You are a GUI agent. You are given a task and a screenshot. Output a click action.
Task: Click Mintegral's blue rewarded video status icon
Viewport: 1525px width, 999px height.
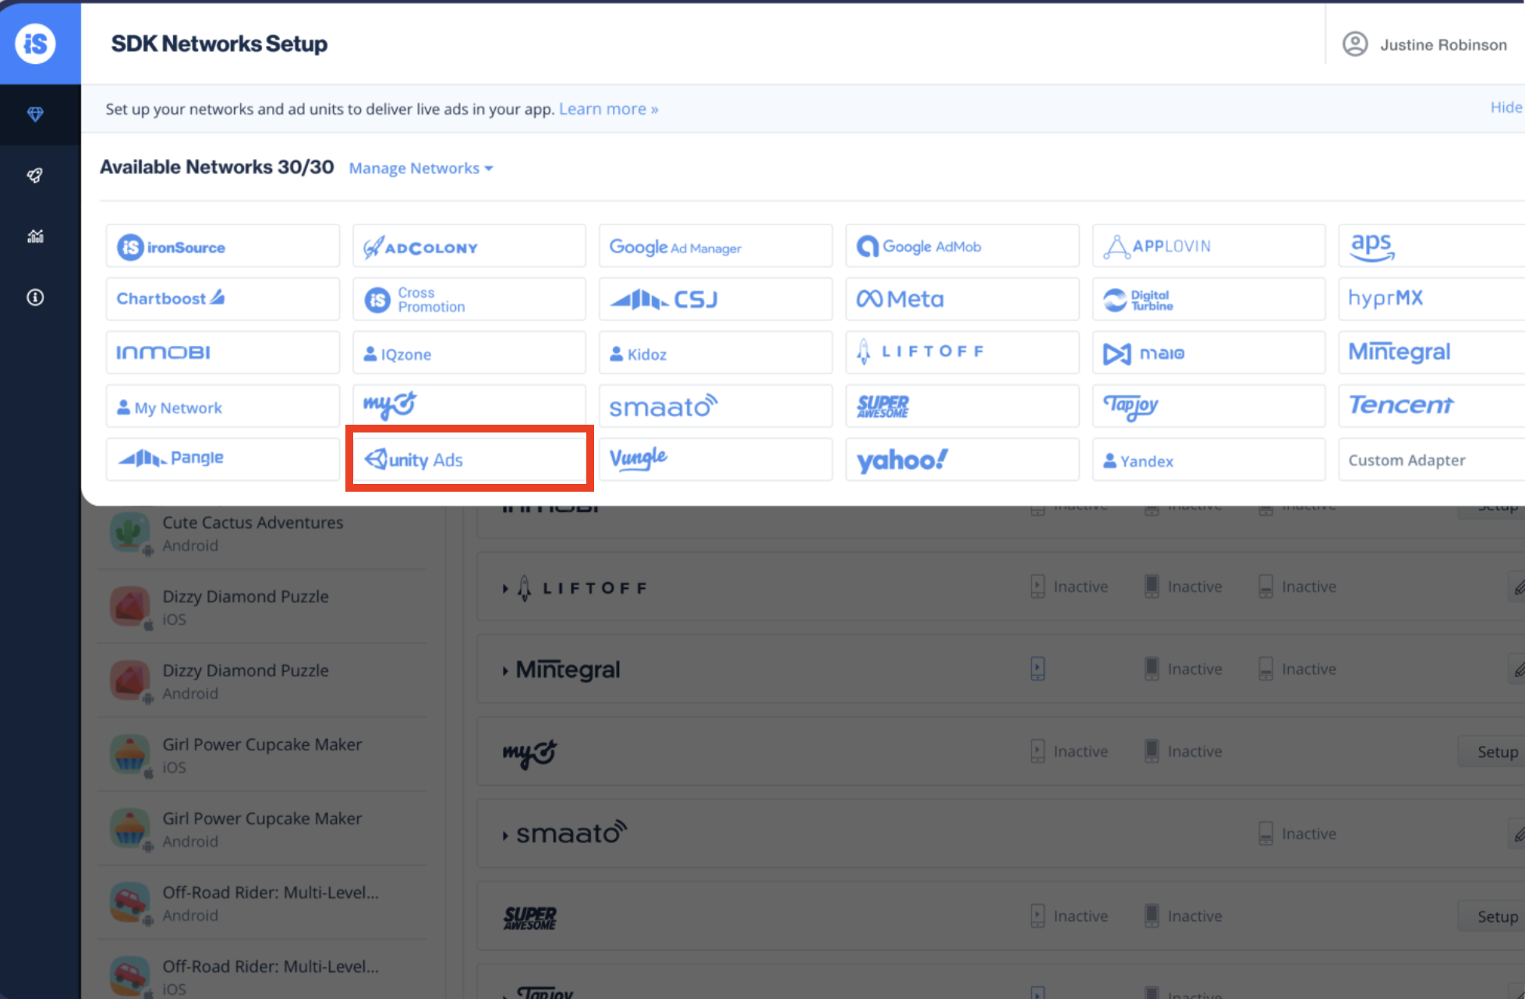[1037, 669]
